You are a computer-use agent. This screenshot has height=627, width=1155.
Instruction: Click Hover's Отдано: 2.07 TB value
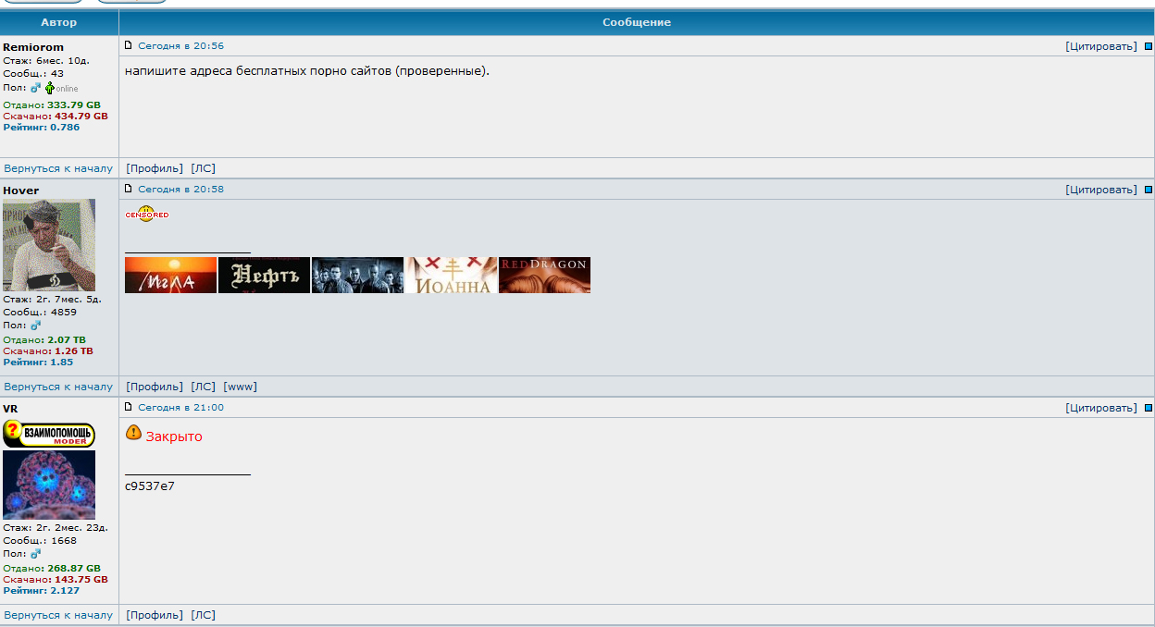pos(44,340)
